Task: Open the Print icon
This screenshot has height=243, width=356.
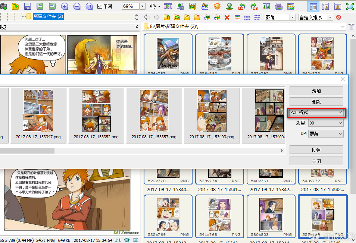Action: click(278, 6)
